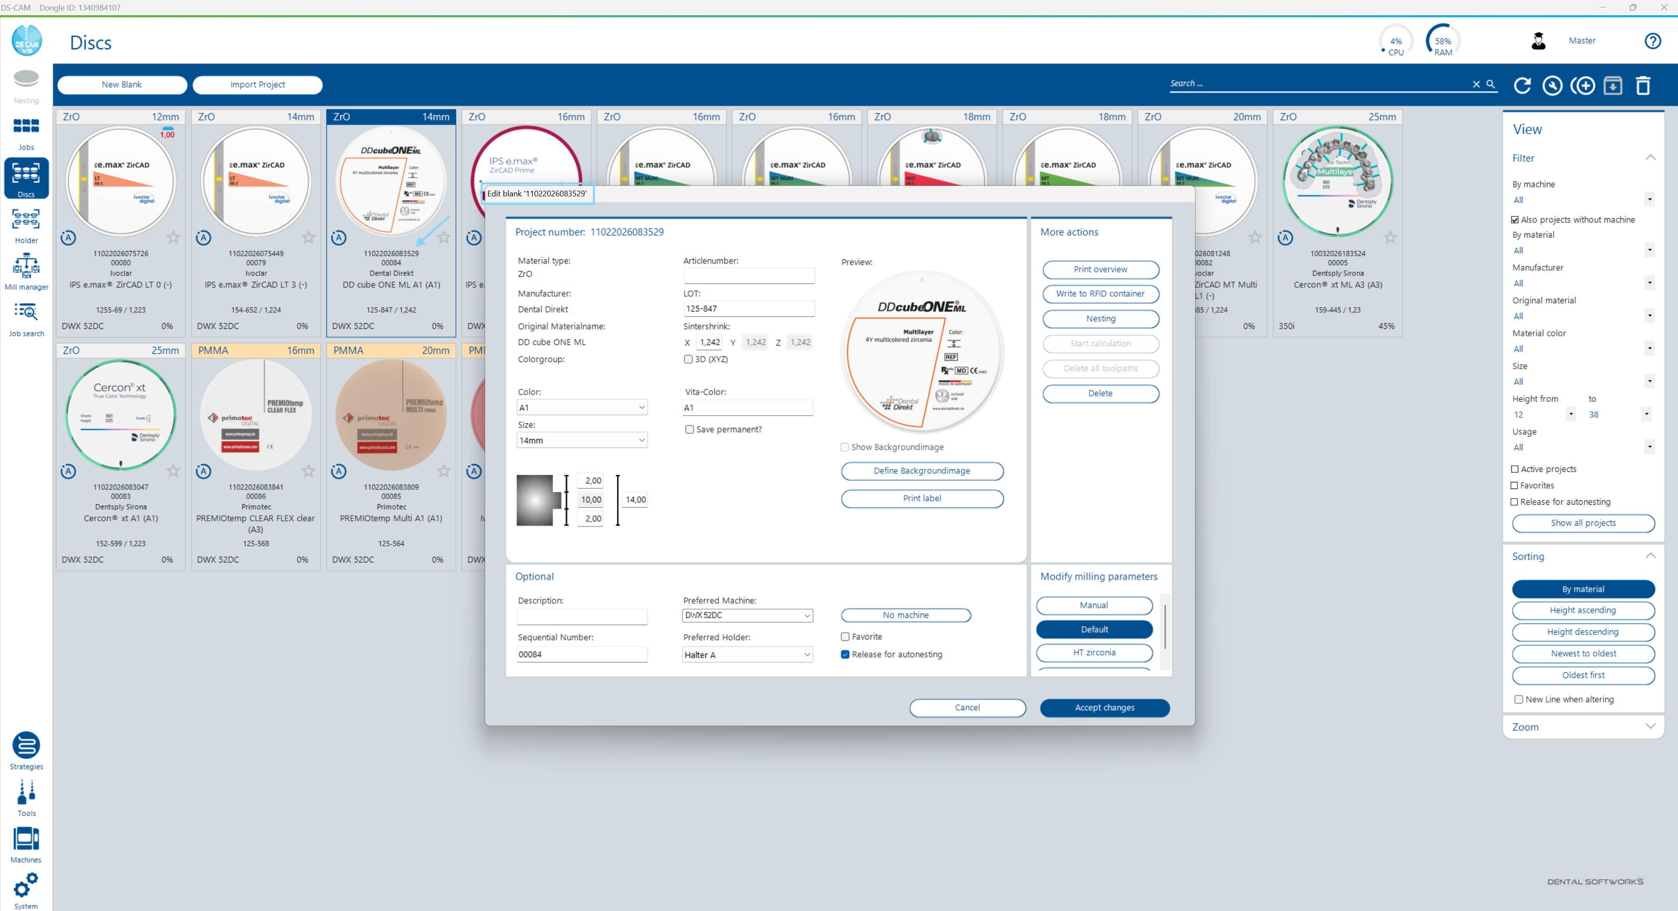The image size is (1678, 911).
Task: Click the trash delete icon in toolbar
Action: (x=1643, y=85)
